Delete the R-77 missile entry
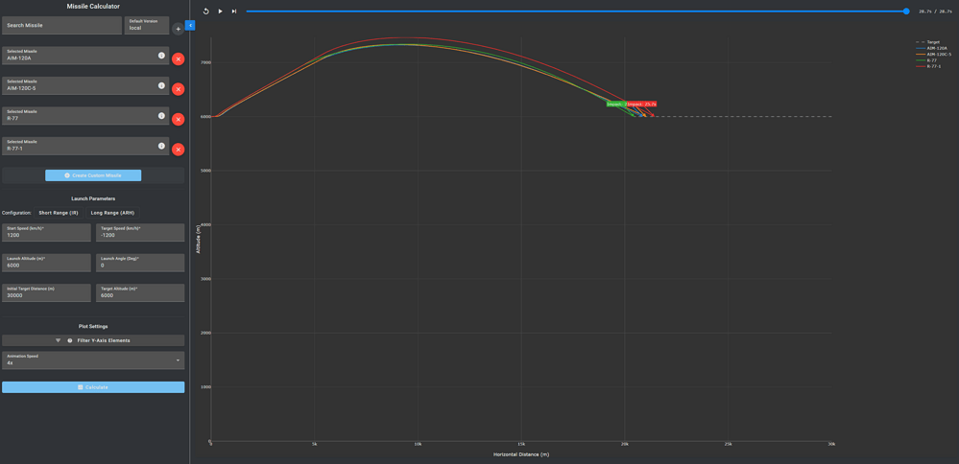The image size is (959, 464). (x=178, y=119)
